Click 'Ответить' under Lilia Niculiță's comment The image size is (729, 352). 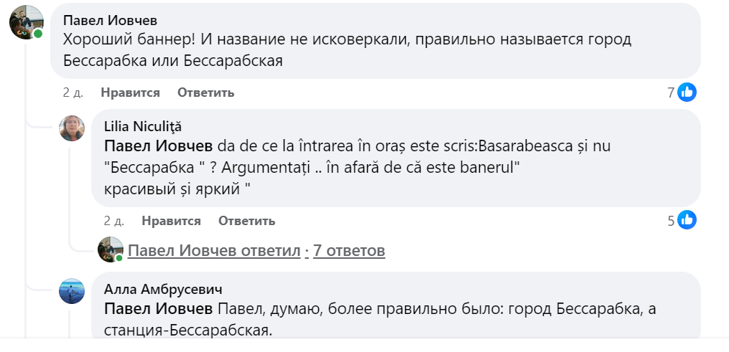(246, 221)
